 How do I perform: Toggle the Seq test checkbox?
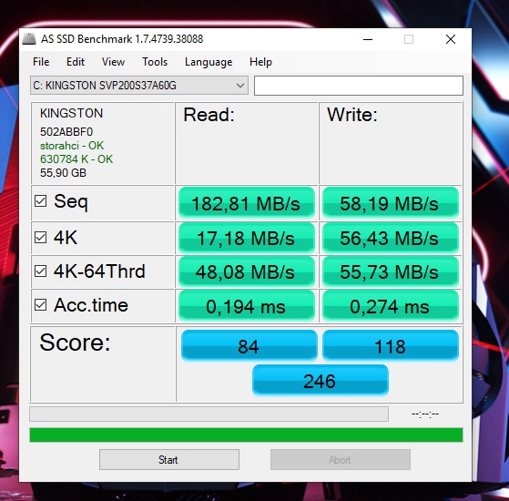click(41, 201)
